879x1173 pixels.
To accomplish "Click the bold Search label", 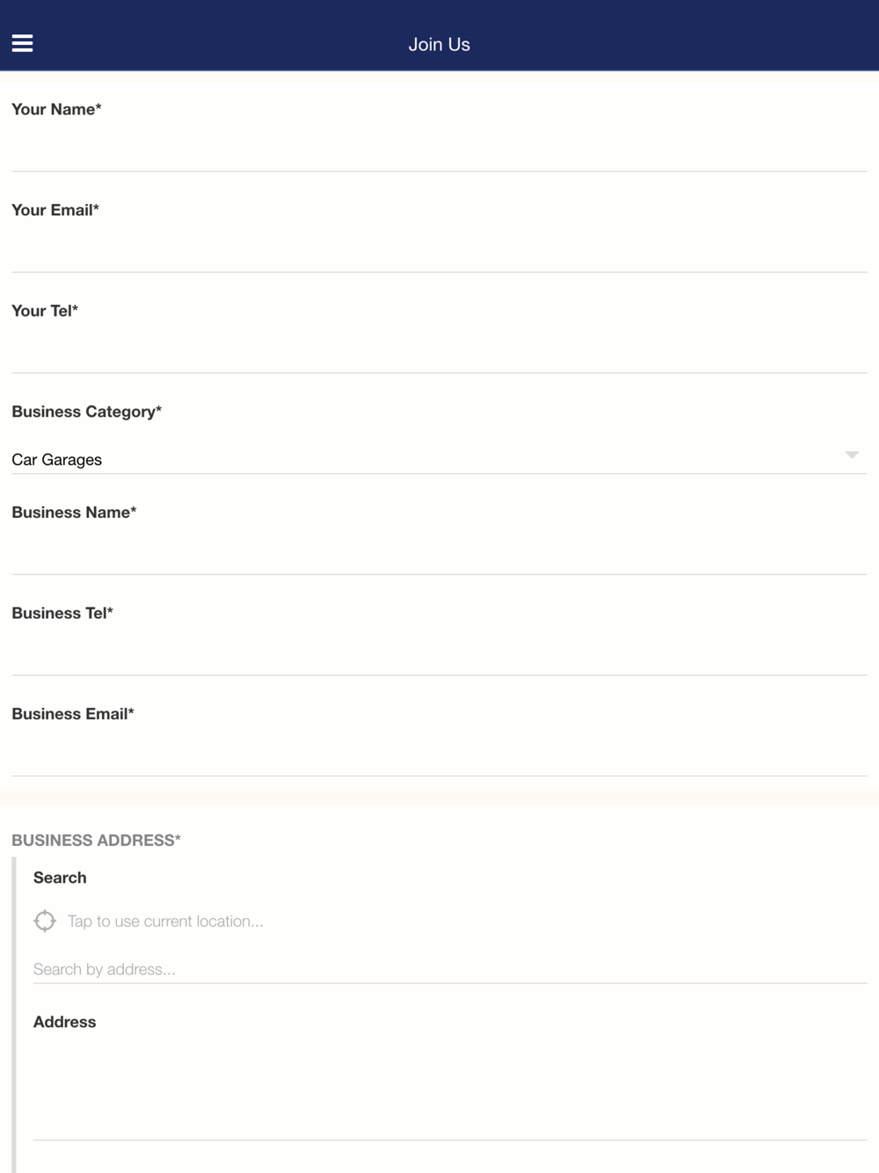I will (60, 878).
